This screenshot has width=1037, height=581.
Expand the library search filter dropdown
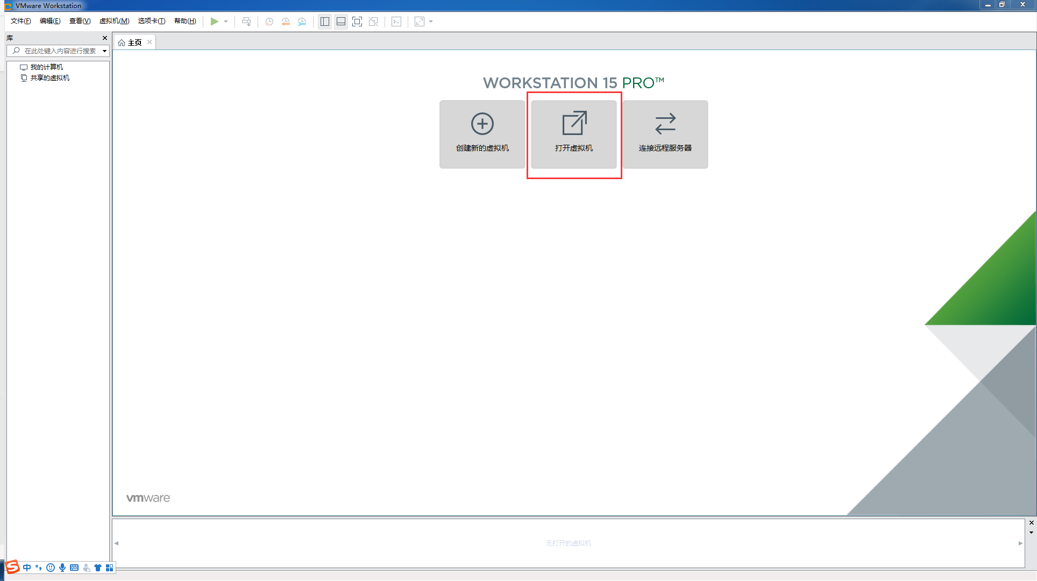tap(104, 51)
